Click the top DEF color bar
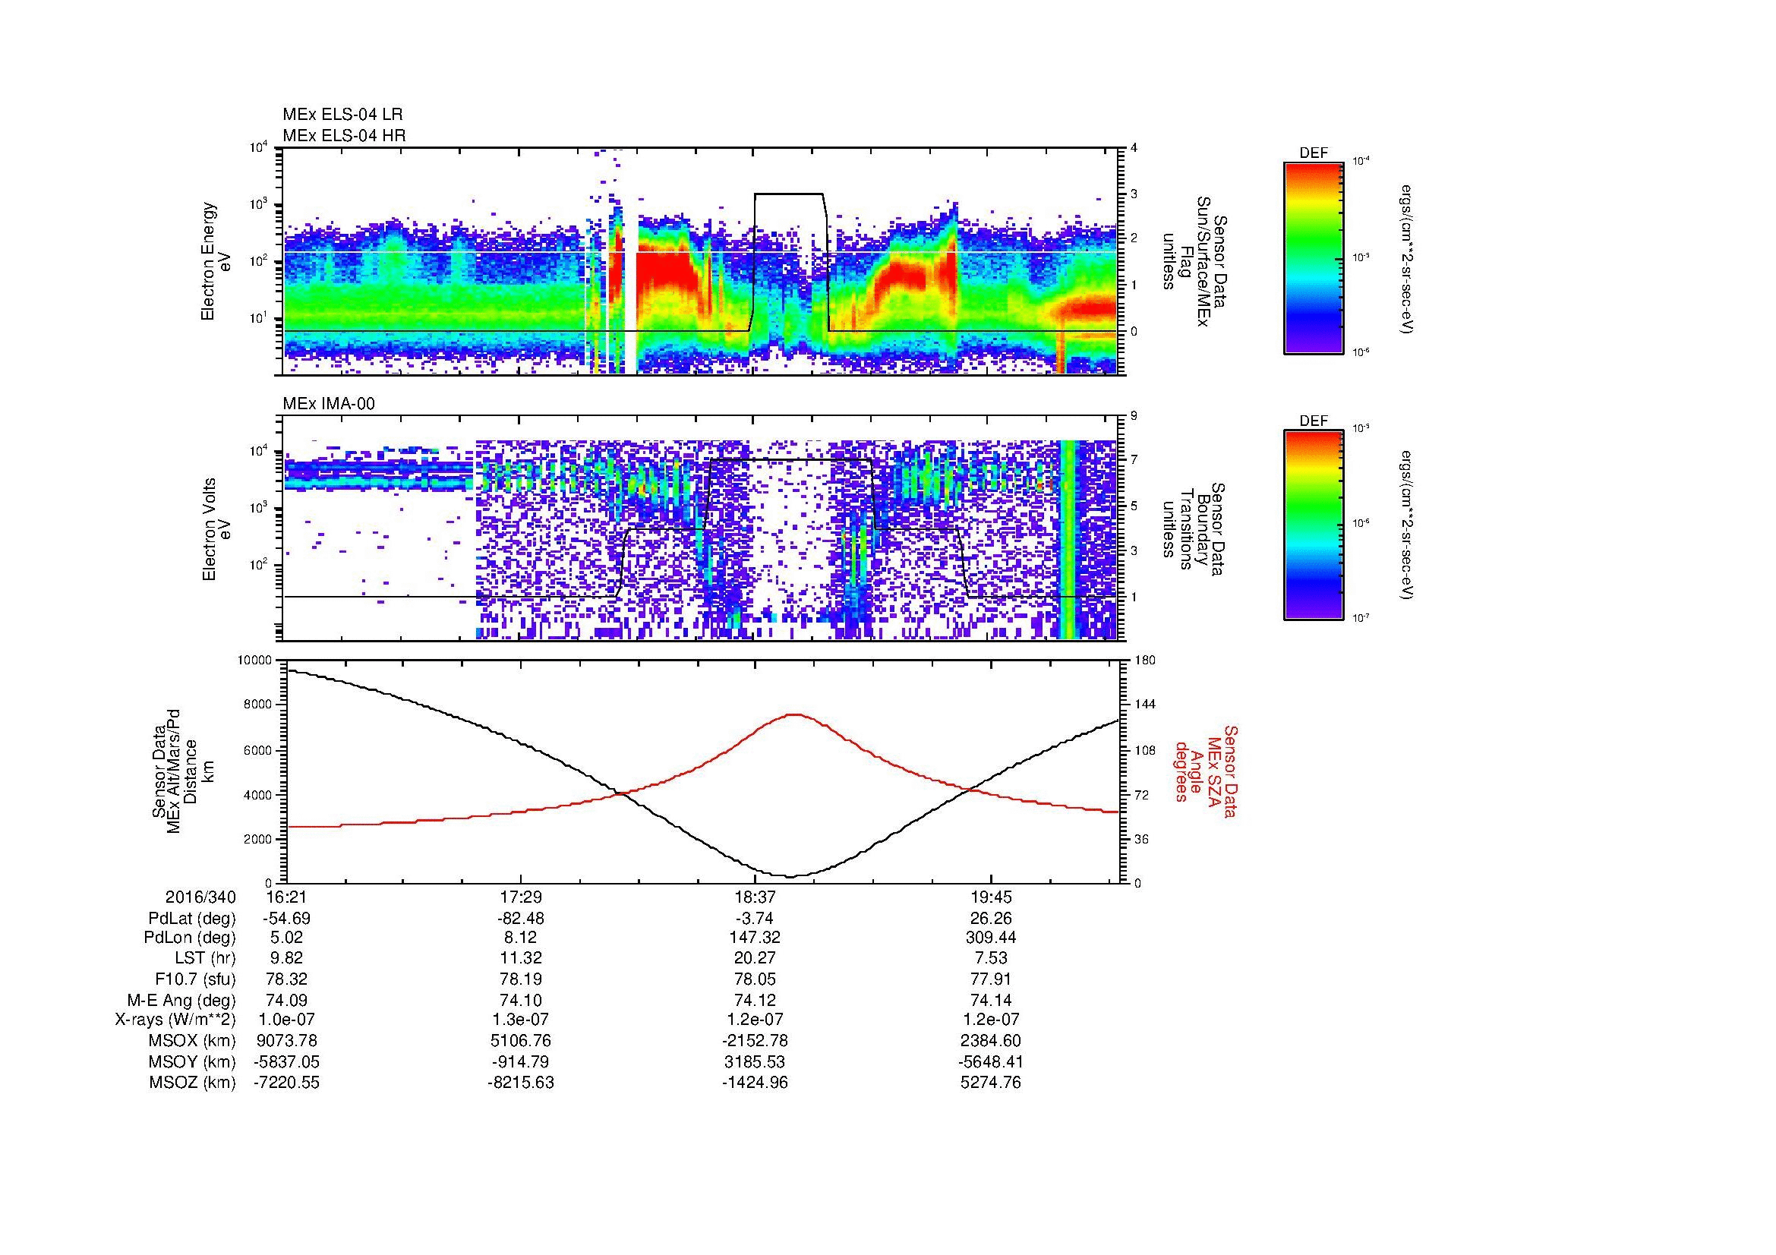Screen dimensions: 1776x1255 pos(1314,257)
